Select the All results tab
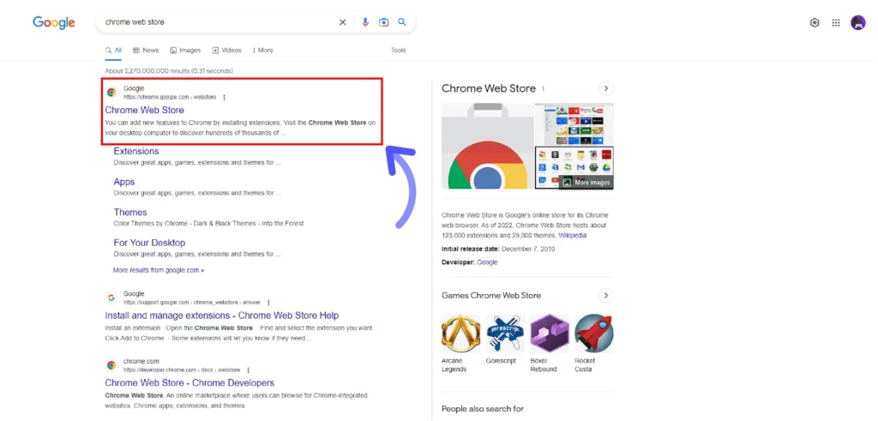878x421 pixels. pyautogui.click(x=114, y=51)
